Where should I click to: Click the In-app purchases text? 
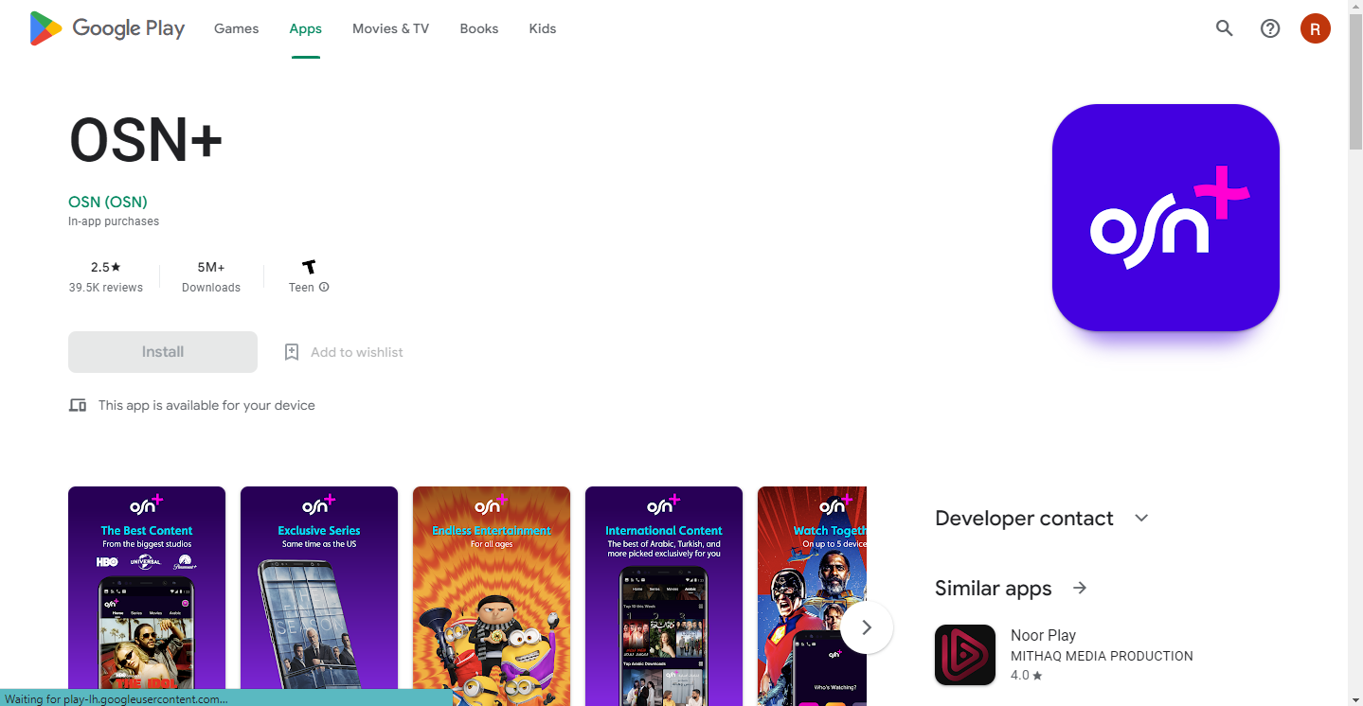coord(114,221)
